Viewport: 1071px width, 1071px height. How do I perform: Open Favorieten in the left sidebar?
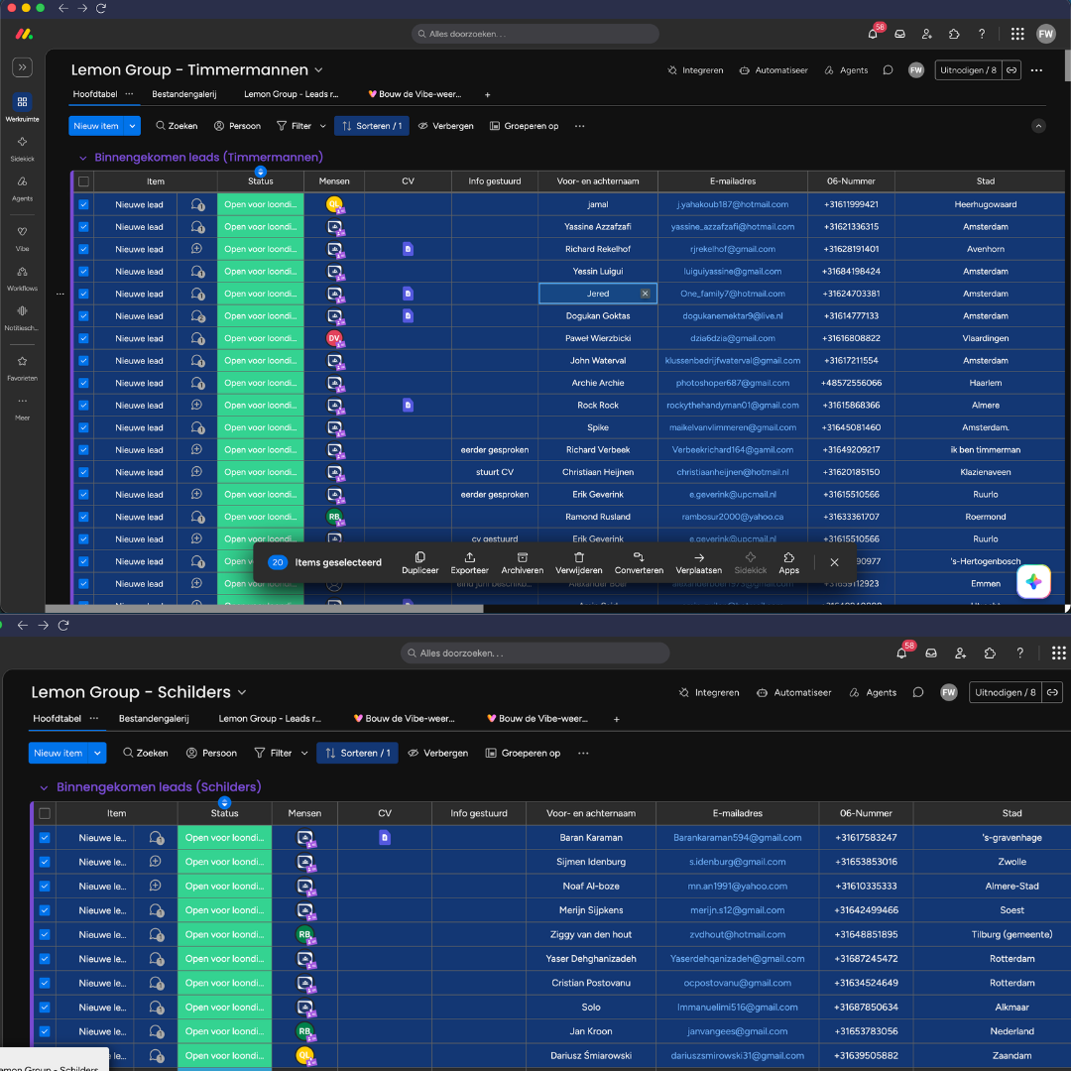[x=22, y=368]
